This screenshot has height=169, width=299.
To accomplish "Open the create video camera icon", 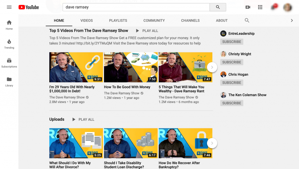I will [x=248, y=7].
